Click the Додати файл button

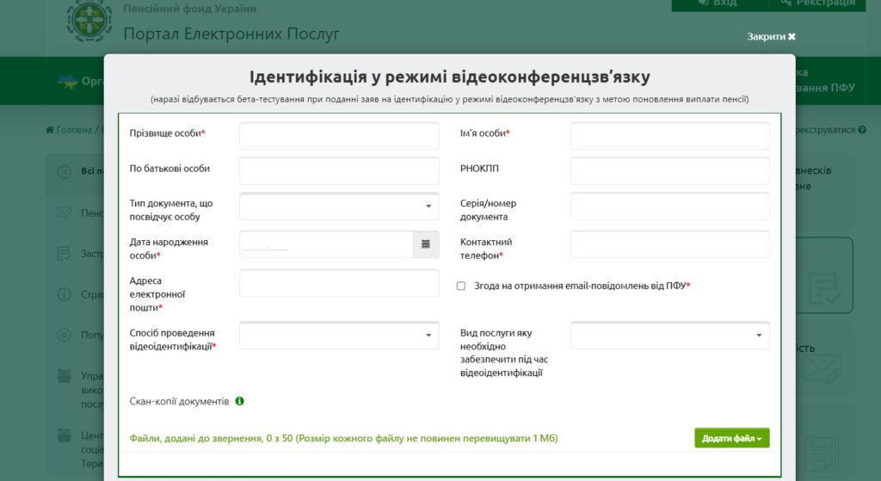point(731,438)
